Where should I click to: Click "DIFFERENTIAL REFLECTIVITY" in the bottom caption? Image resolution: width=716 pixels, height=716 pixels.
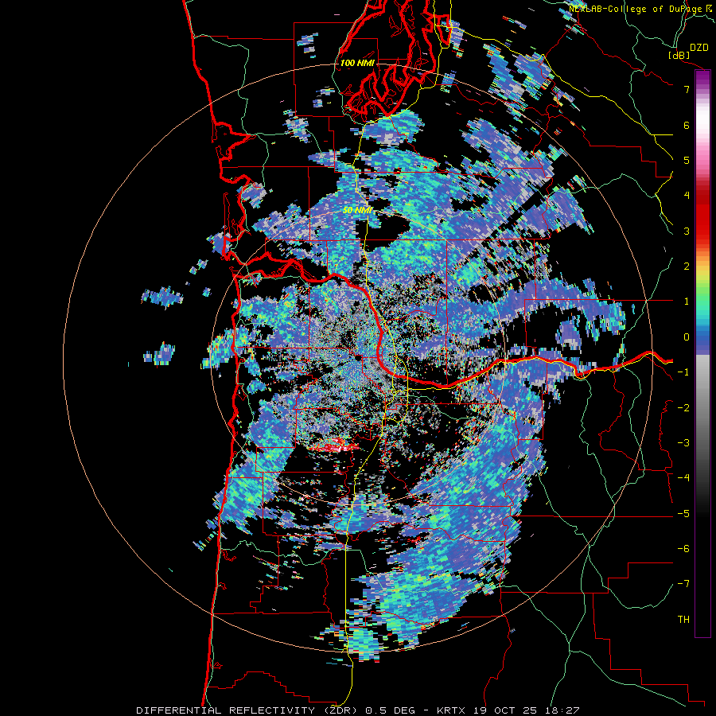tap(226, 710)
